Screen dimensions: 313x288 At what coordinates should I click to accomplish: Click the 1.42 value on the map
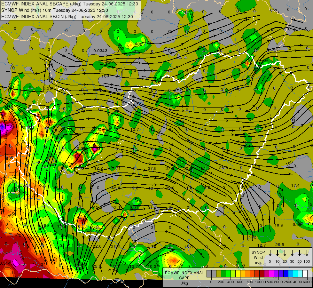pyautogui.click(x=61, y=226)
